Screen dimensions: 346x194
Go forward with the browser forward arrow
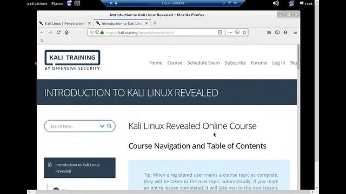50,32
